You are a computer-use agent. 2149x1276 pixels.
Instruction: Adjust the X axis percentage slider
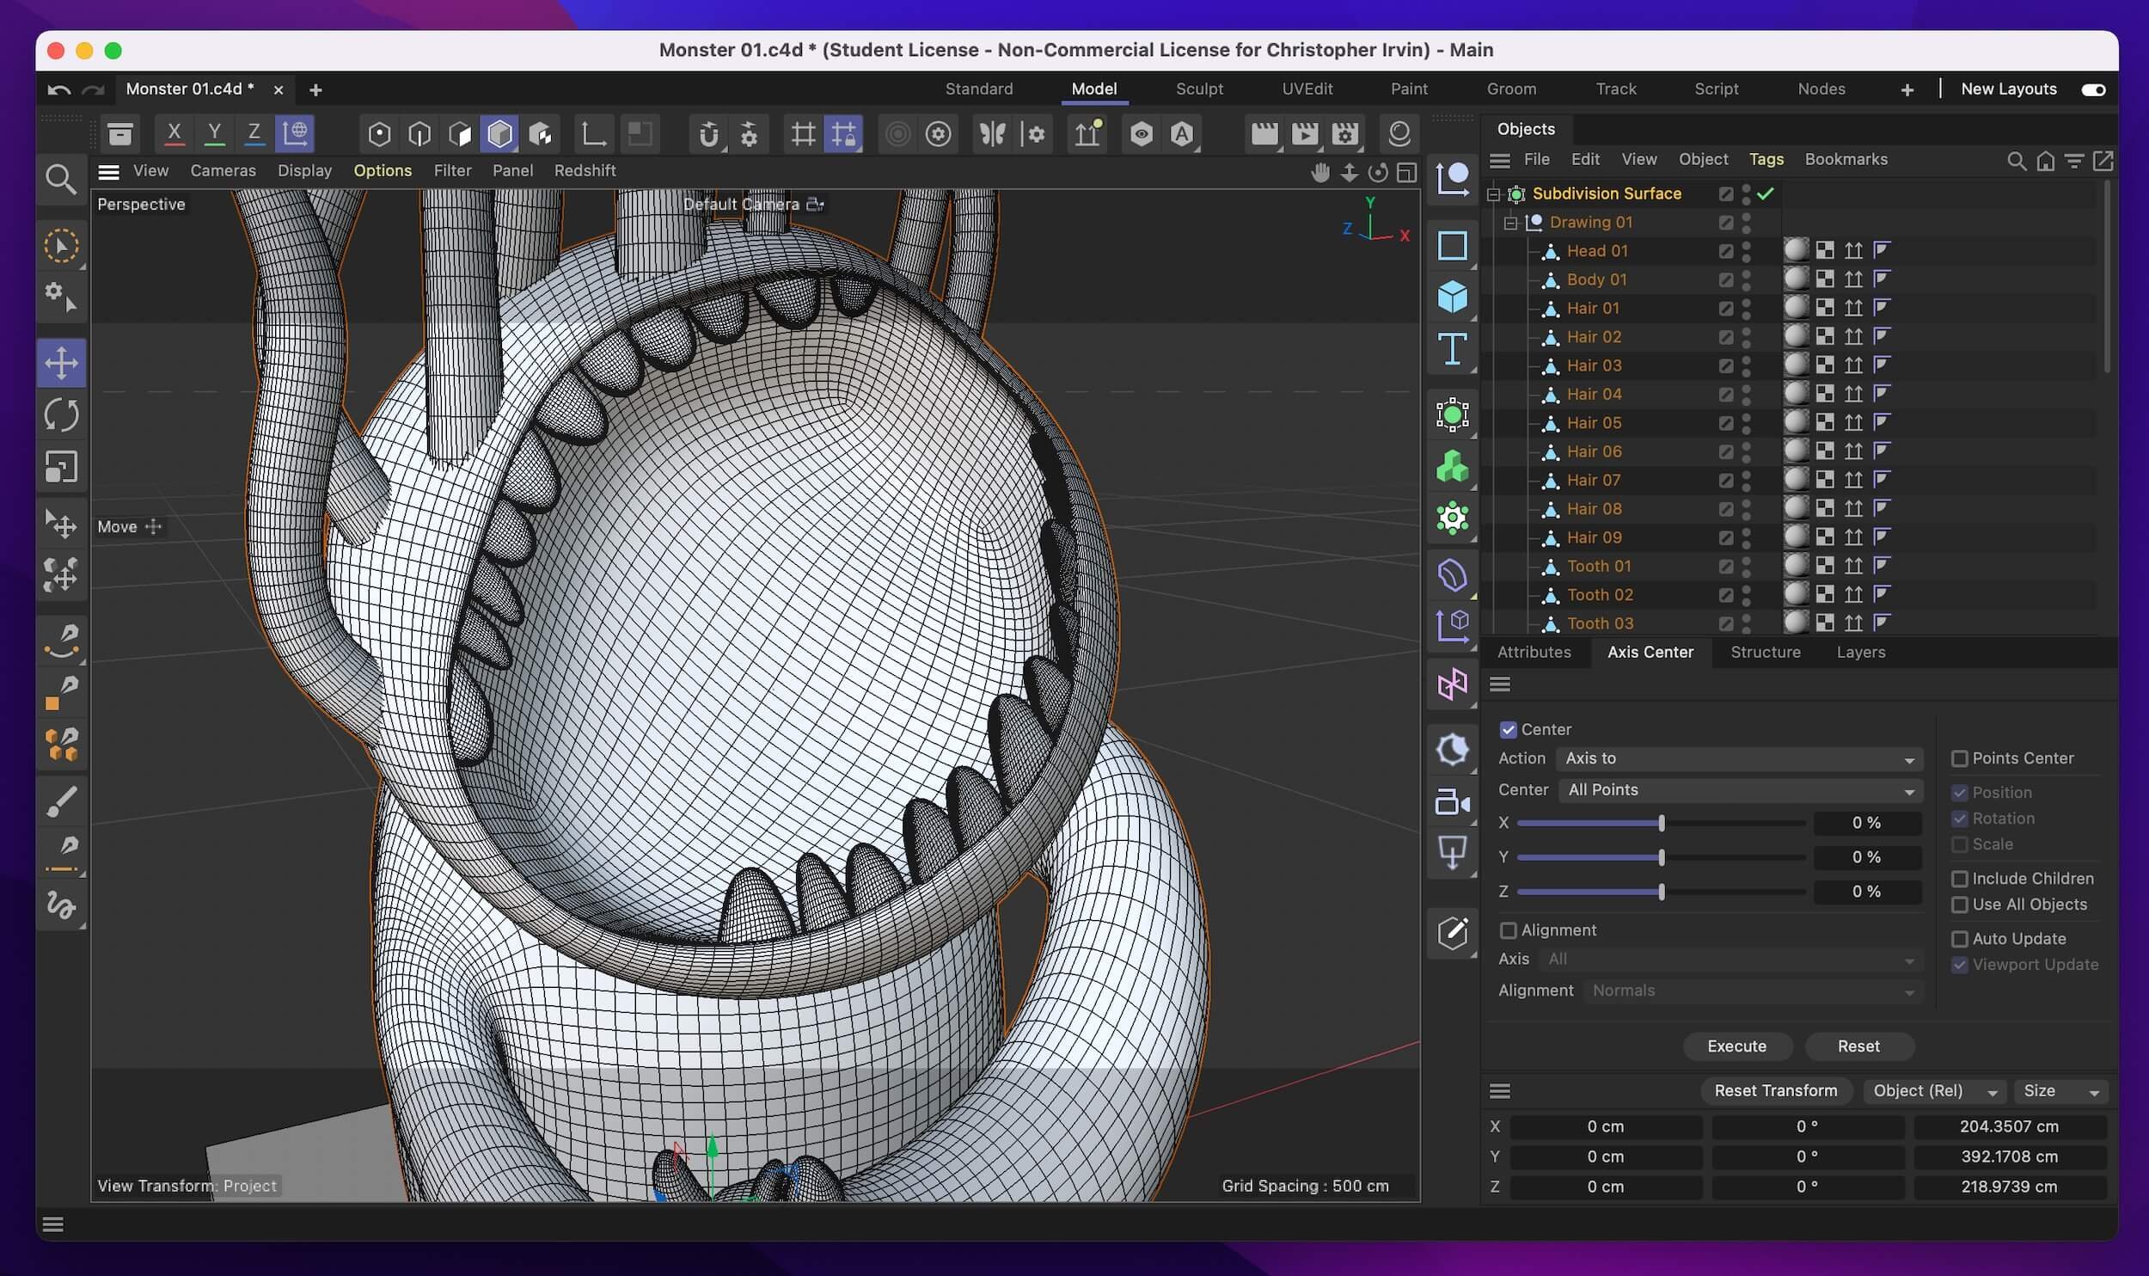[1661, 824]
